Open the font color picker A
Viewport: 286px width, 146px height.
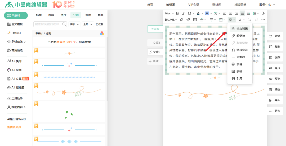198,13
